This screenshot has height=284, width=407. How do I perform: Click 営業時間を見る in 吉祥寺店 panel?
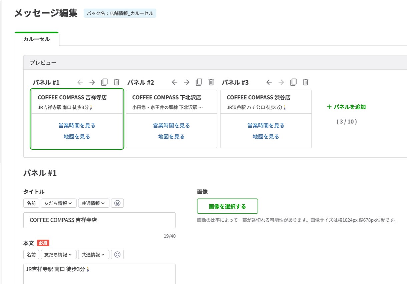coord(77,126)
